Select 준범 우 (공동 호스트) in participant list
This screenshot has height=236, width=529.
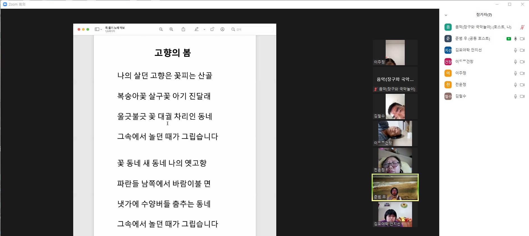pyautogui.click(x=472, y=38)
